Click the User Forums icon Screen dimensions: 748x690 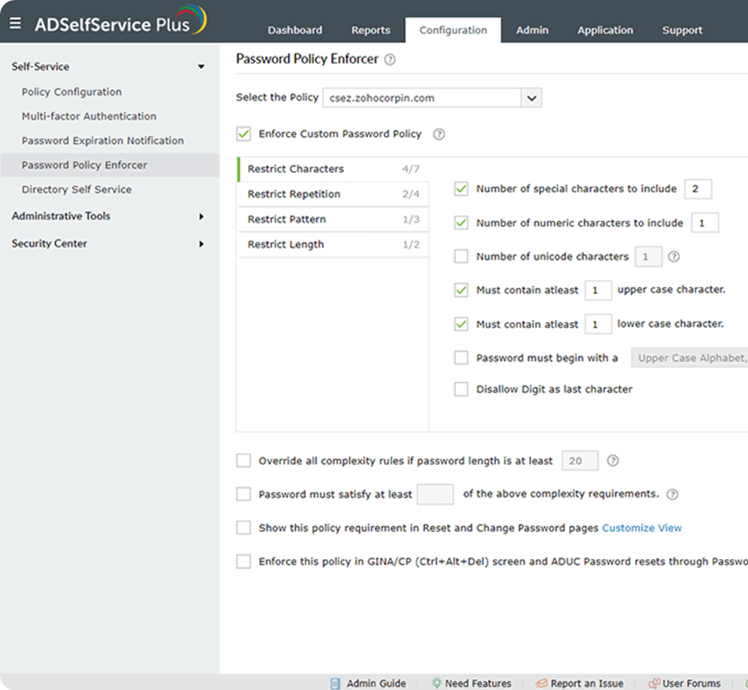654,683
